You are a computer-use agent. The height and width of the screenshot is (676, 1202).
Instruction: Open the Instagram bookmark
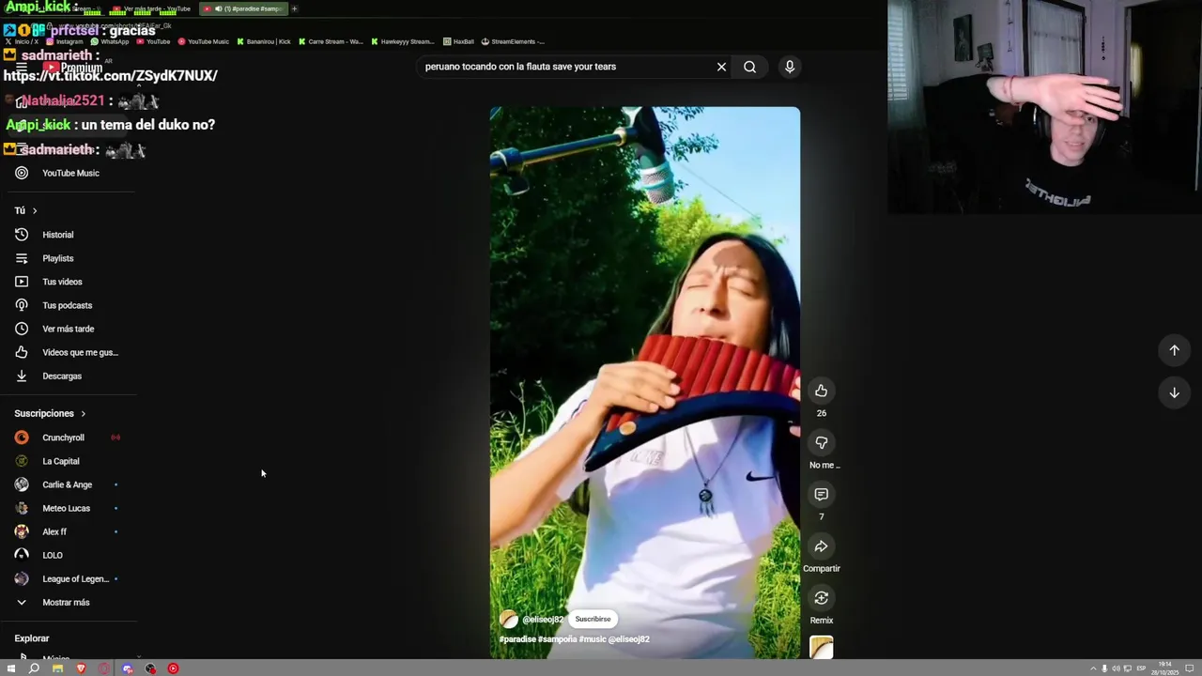pyautogui.click(x=65, y=41)
